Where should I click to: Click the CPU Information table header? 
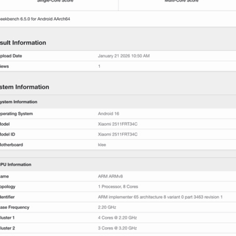[x=15, y=165]
